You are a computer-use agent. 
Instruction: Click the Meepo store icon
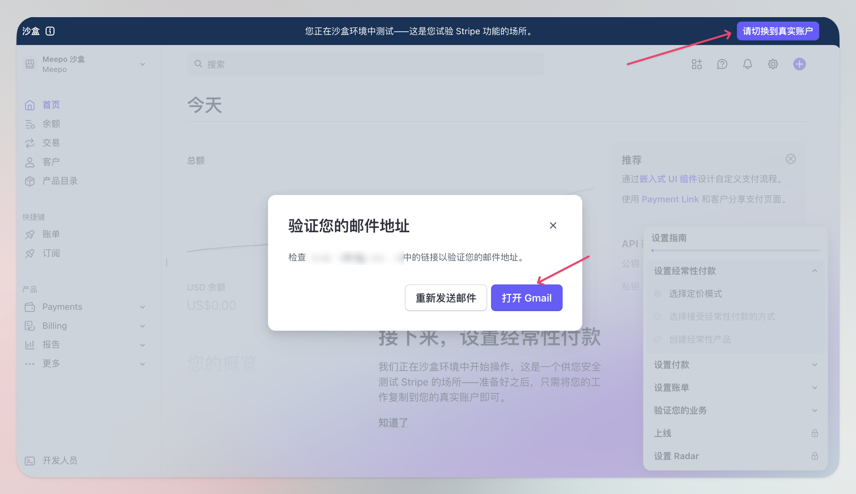(30, 64)
